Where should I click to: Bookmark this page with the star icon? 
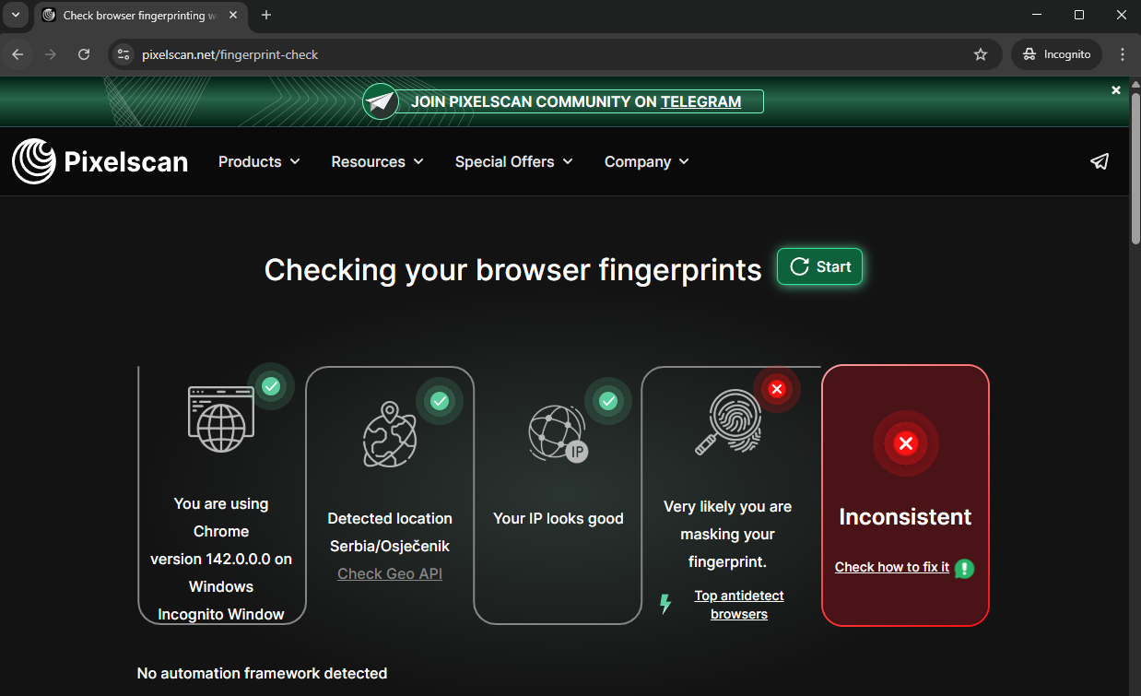click(x=981, y=54)
